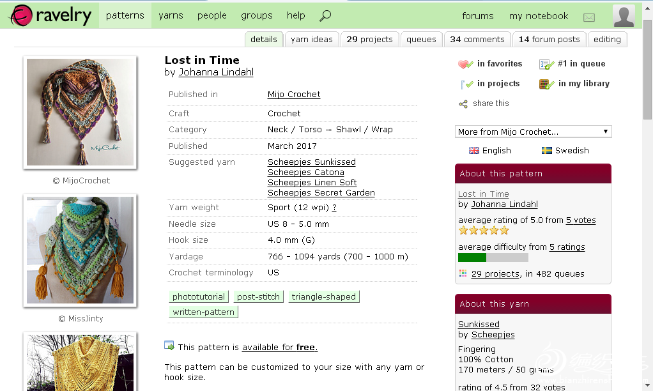Click the phototutorial tag

199,296
